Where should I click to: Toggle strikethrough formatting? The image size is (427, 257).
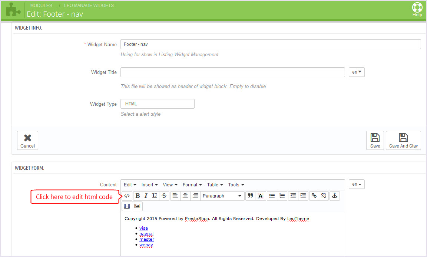[164, 196]
